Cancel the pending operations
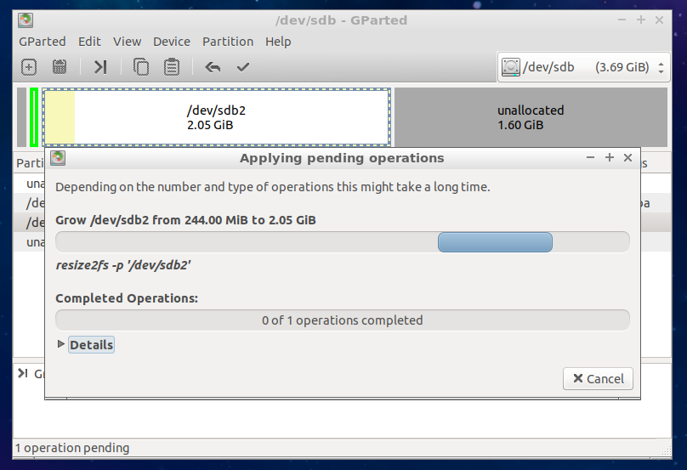 (x=598, y=379)
